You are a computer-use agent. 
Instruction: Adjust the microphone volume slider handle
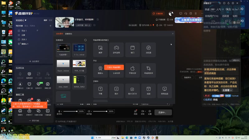77,111
